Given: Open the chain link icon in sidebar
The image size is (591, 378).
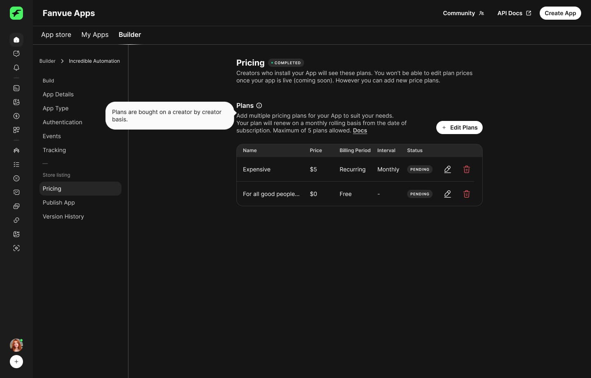Looking at the screenshot, I should pos(16,220).
